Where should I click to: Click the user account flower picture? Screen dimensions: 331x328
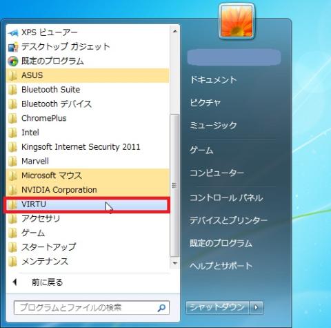(237, 21)
